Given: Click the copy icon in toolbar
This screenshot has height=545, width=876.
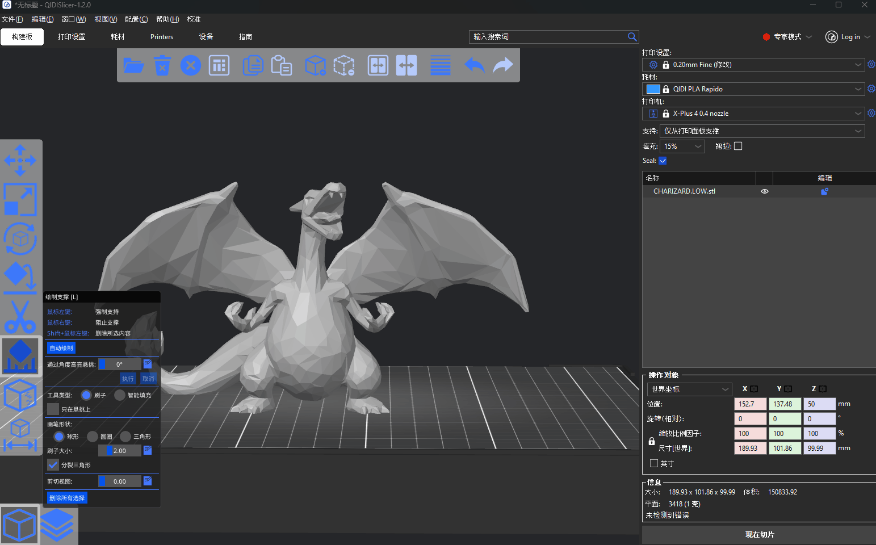Looking at the screenshot, I should click(x=253, y=65).
